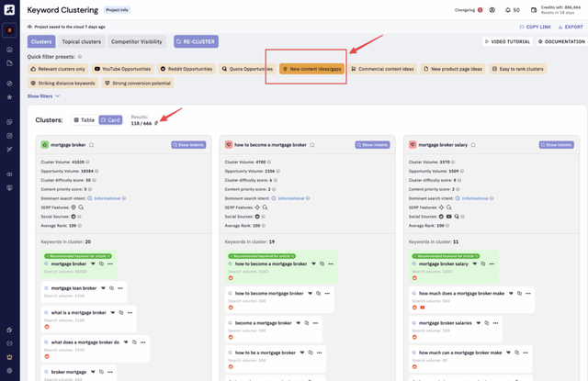
Task: Open the notifications bell icon
Action: 507,10
